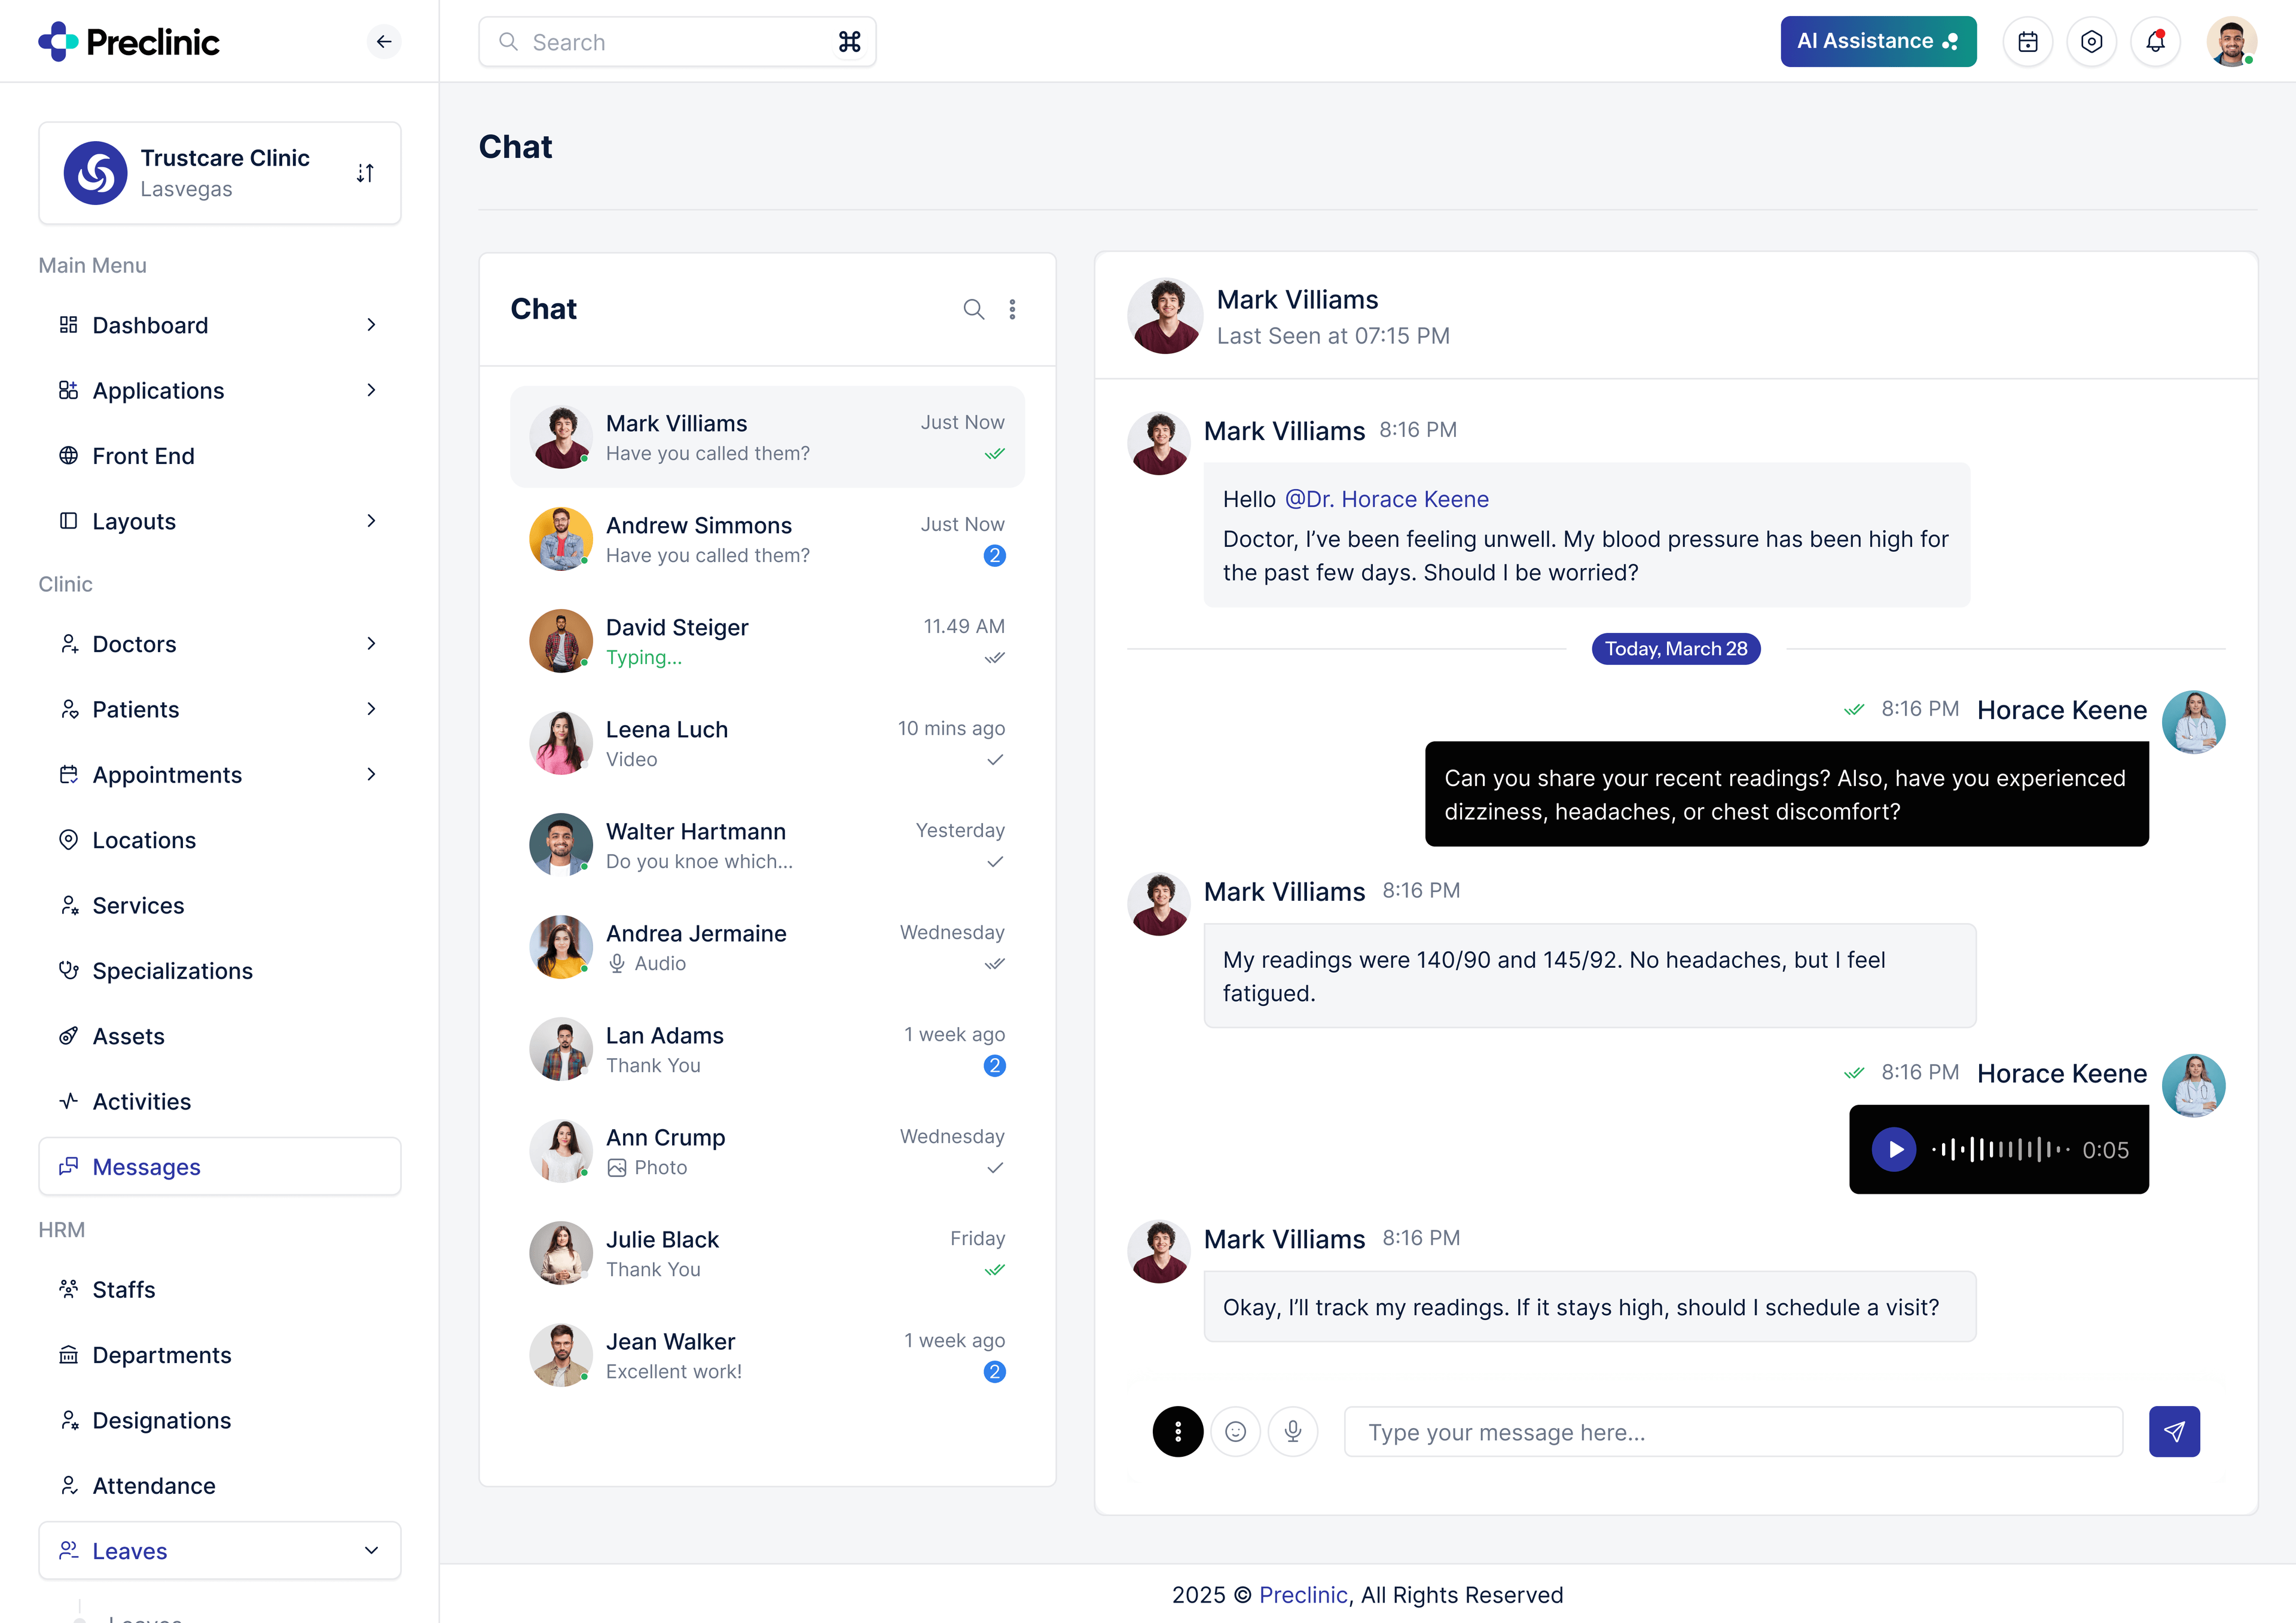Expand the Appointments menu chevron

click(371, 775)
